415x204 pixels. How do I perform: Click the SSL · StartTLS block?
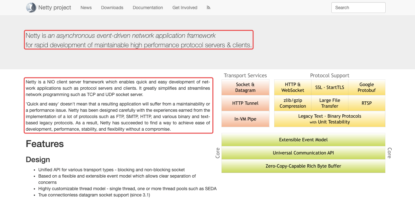click(329, 87)
